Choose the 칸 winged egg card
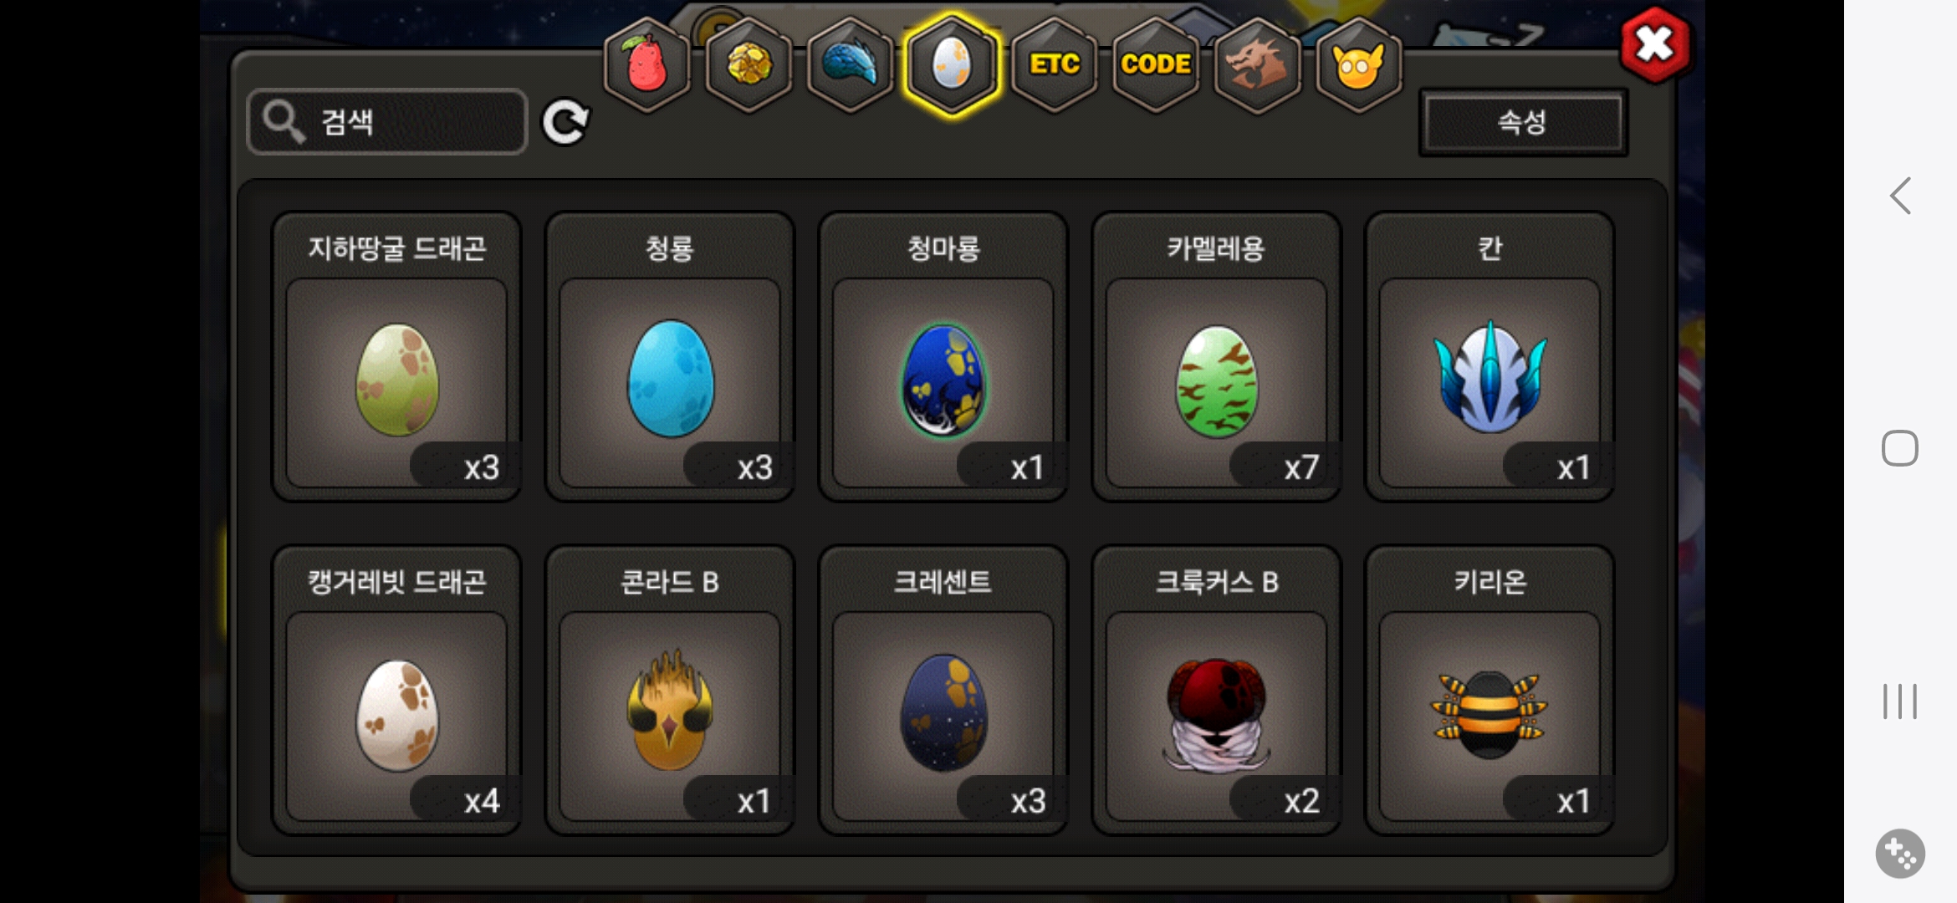 tap(1489, 357)
